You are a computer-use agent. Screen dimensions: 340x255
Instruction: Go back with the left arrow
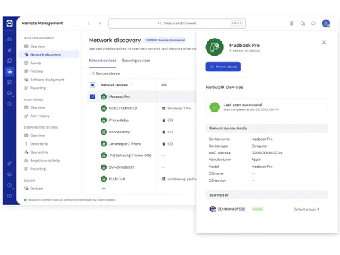tap(89, 23)
